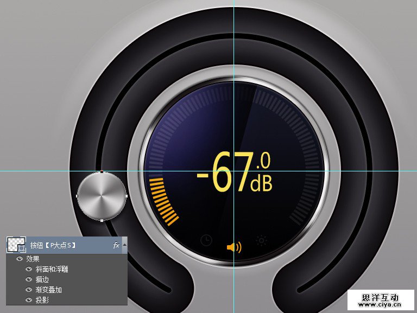Click the metallic round volume knob
Viewport: 417px width, 313px height.
point(102,196)
